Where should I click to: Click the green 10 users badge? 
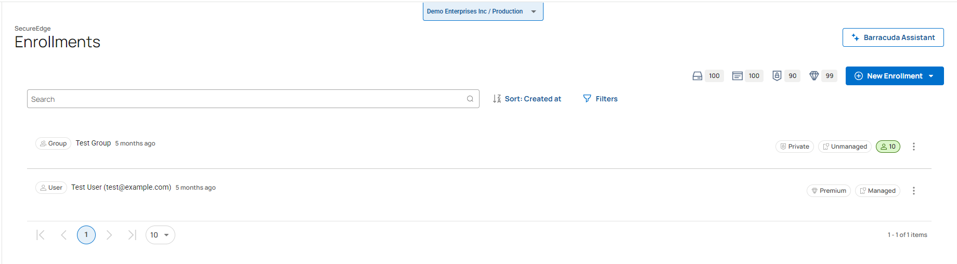click(x=888, y=147)
